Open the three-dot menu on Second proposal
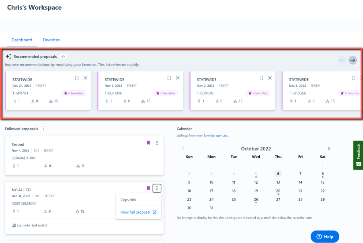 [157, 143]
